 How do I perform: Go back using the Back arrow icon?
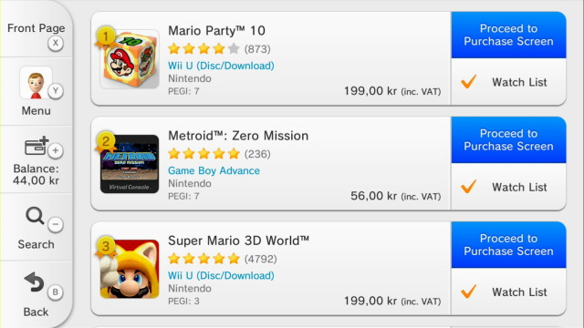(x=34, y=282)
